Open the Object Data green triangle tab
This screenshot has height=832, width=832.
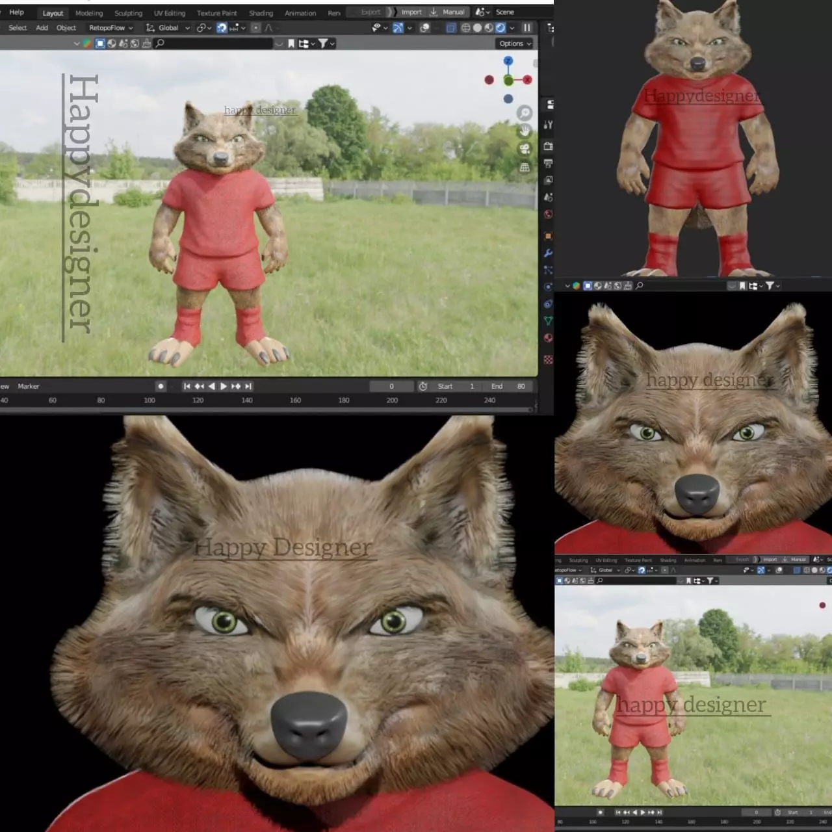click(x=548, y=320)
